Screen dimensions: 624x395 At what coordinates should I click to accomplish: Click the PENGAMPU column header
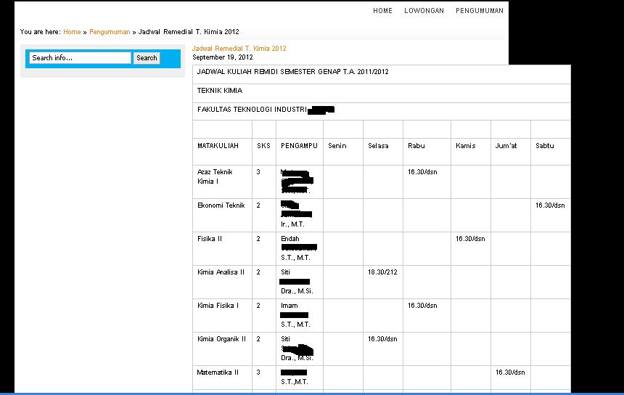[299, 146]
